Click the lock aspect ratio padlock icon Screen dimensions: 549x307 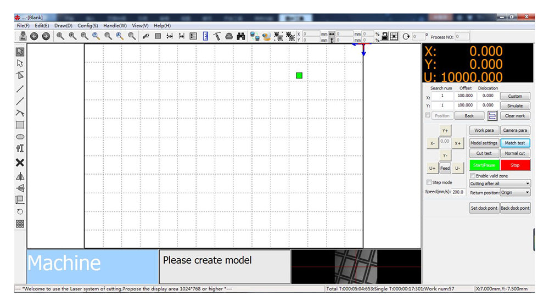click(385, 36)
